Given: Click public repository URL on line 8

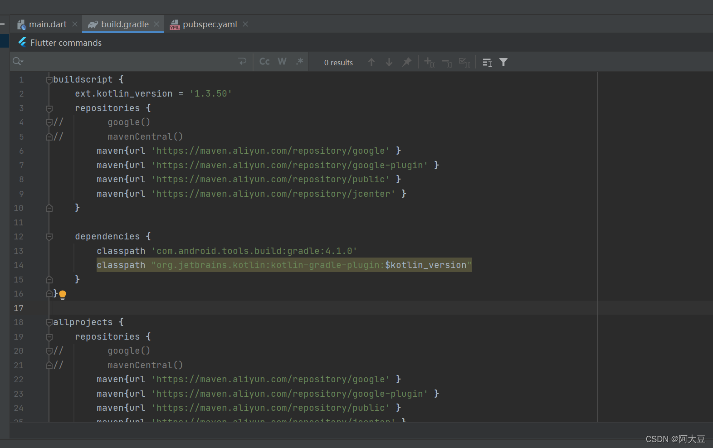Looking at the screenshot, I should click(x=271, y=180).
